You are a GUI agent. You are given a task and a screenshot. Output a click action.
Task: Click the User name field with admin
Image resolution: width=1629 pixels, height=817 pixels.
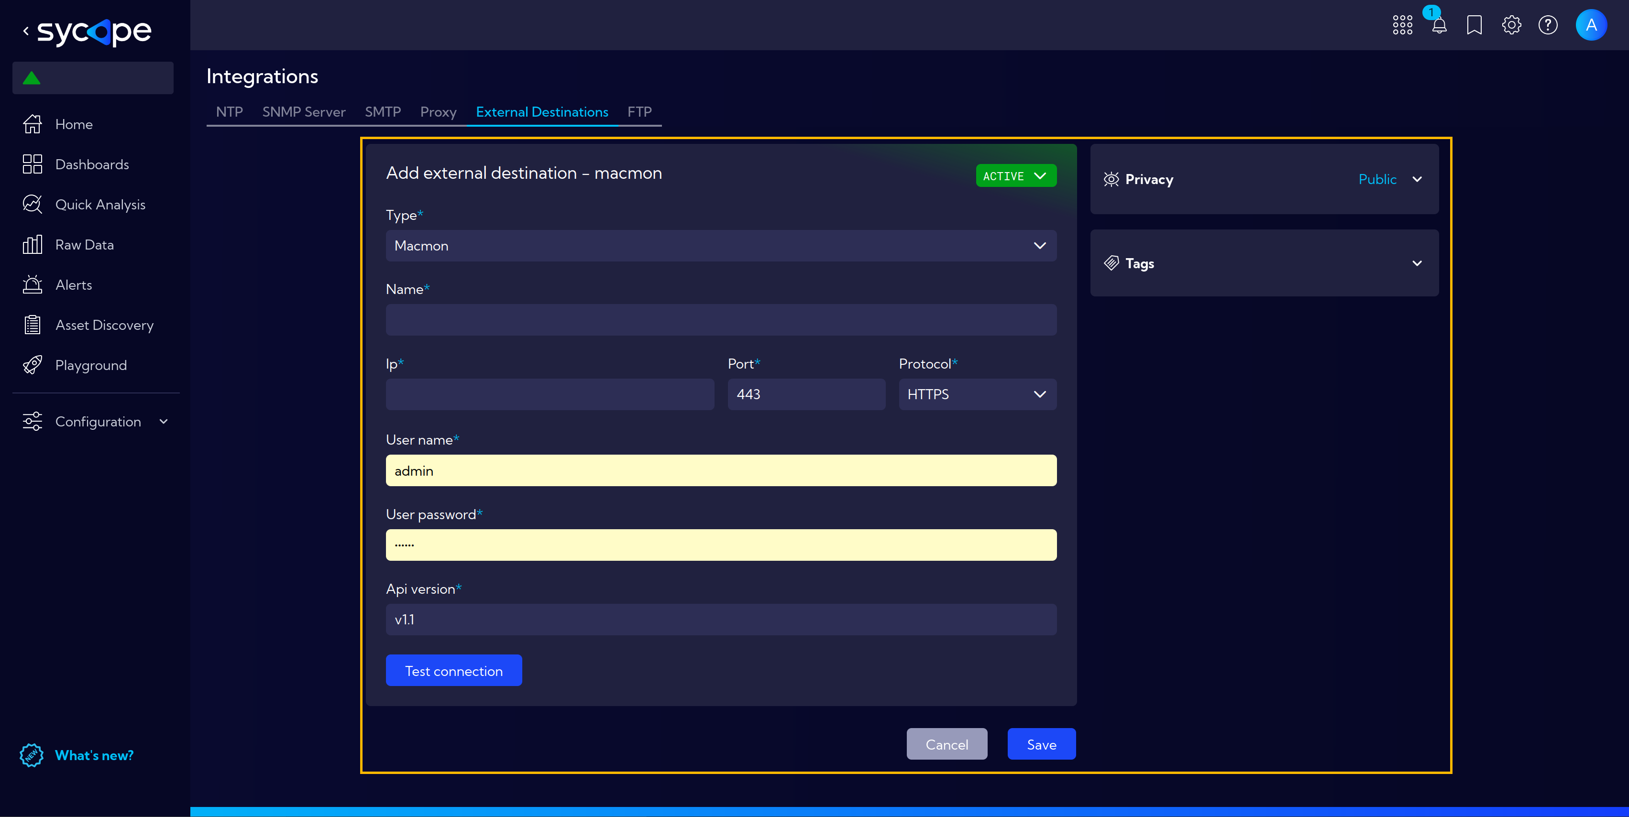[x=721, y=470]
